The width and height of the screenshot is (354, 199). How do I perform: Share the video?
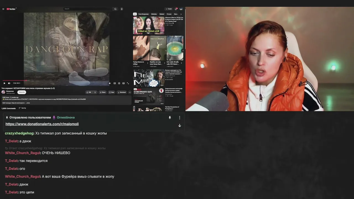103,92
